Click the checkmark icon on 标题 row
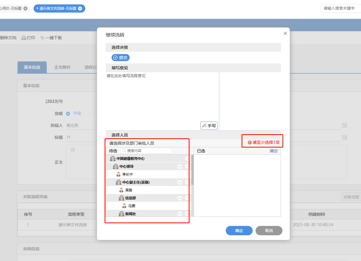361x261 pixels. point(345,137)
